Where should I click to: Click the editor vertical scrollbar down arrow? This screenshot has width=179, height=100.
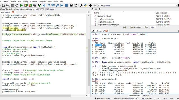pos(89,93)
